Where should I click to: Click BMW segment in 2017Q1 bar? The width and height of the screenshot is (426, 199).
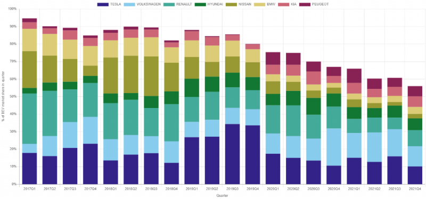pos(30,40)
